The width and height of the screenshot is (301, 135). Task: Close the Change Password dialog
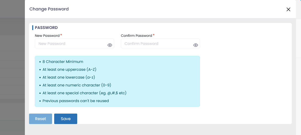pos(288,9)
